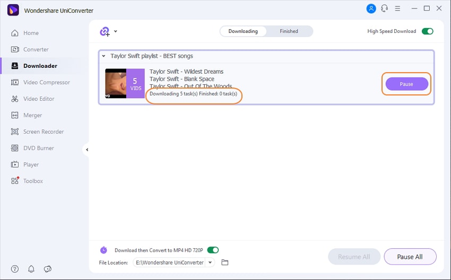The width and height of the screenshot is (451, 280).
Task: Click the download scheduler clock icon
Action: [103, 250]
